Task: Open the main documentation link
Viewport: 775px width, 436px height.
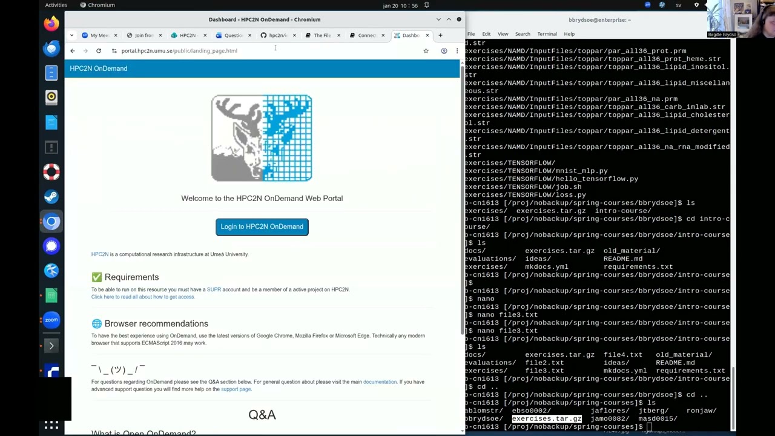Action: pos(380,382)
